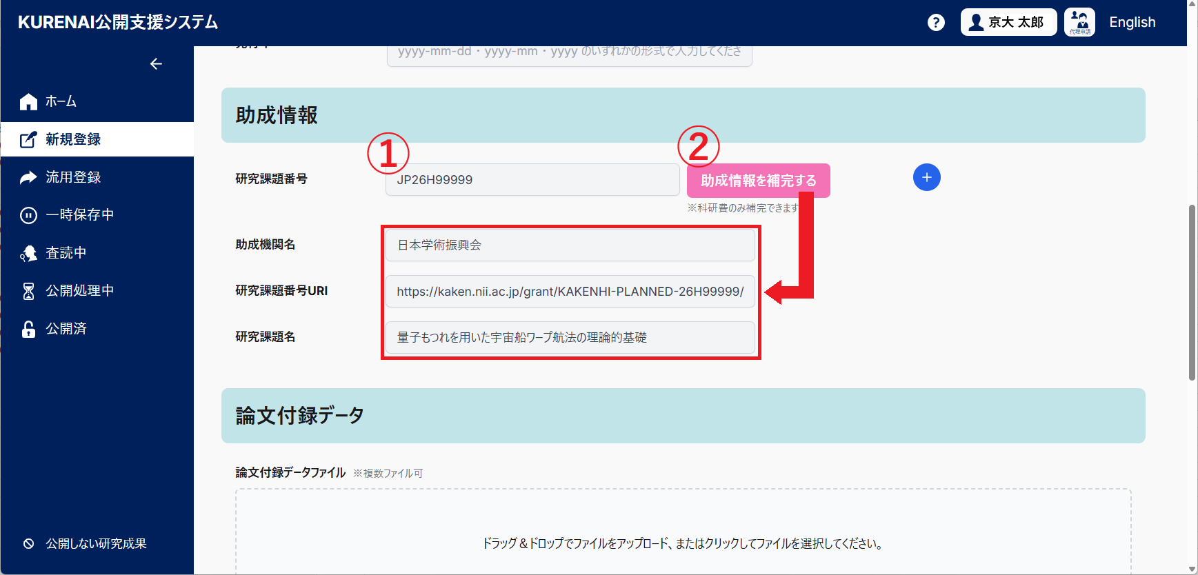This screenshot has width=1198, height=575.
Task: Open the 京大 太郎 user account button
Action: tap(1008, 22)
